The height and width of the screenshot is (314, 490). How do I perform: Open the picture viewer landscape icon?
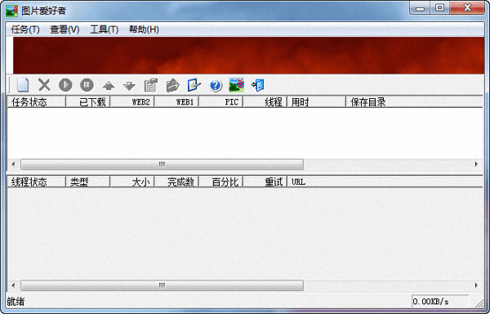click(237, 85)
